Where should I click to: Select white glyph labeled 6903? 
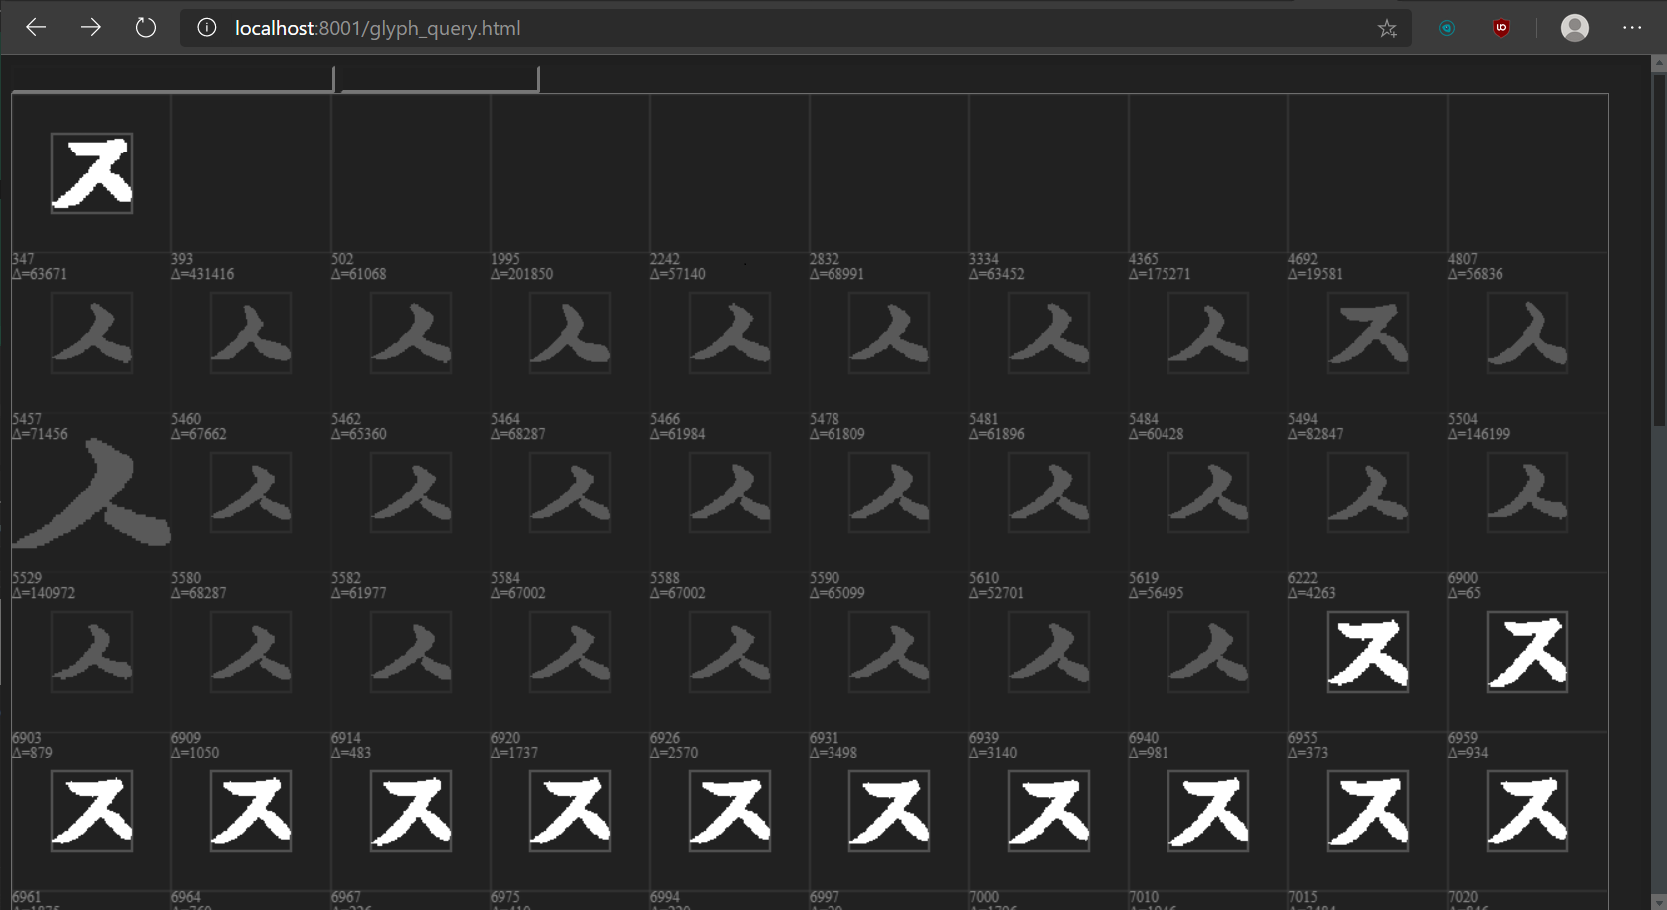point(92,811)
